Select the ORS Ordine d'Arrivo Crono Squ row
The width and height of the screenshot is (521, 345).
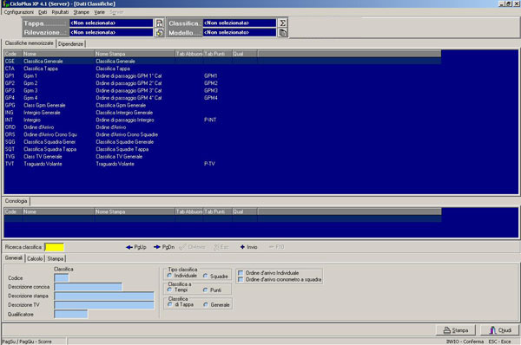click(222, 134)
